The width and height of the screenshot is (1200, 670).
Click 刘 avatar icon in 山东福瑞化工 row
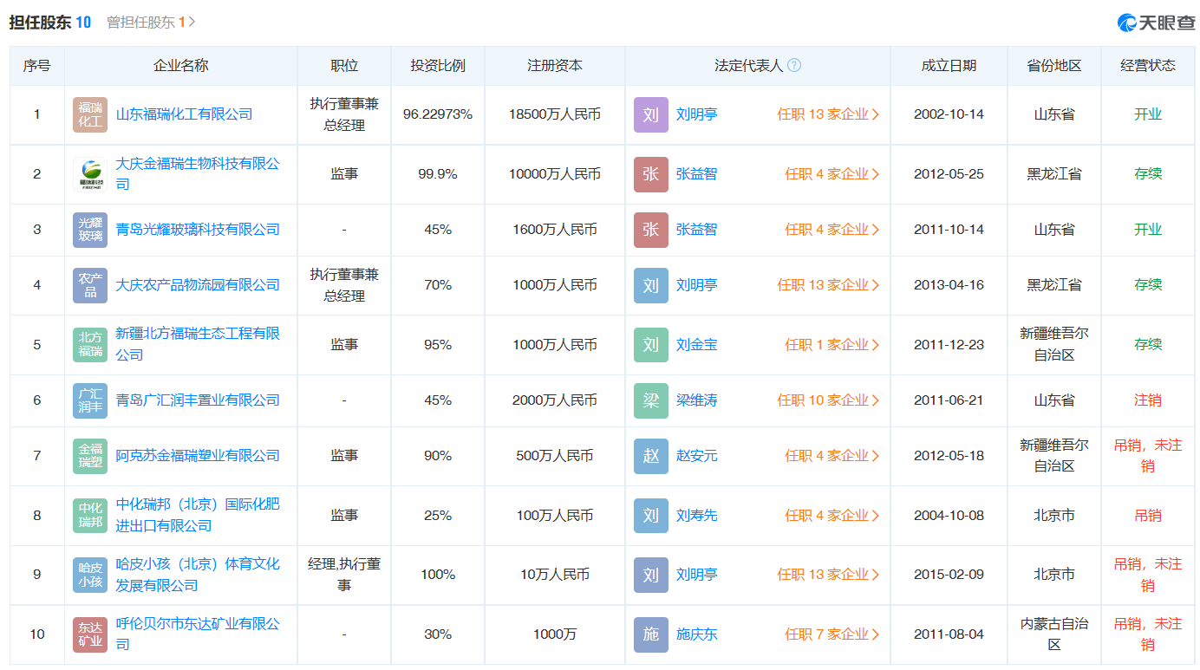click(651, 114)
